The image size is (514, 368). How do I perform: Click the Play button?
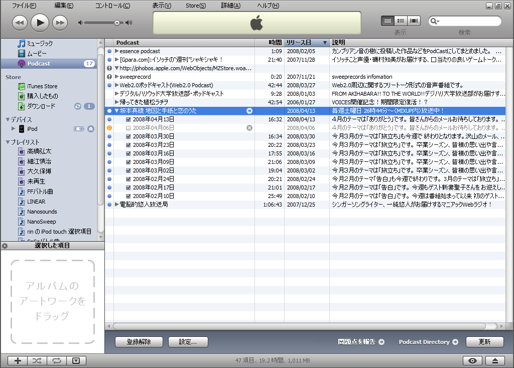coord(40,23)
